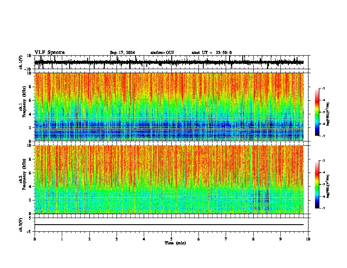Click the flat ch.3 voltage line

point(169,225)
